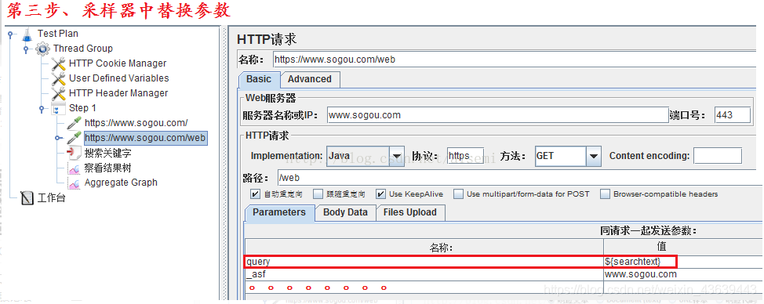Enable Use multipart/form-data for POST
The image size is (764, 304).
point(458,194)
